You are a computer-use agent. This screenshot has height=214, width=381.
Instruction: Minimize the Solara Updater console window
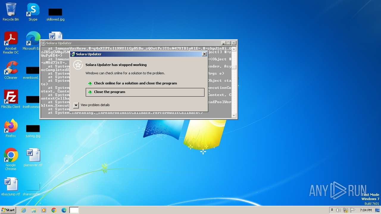224,43
